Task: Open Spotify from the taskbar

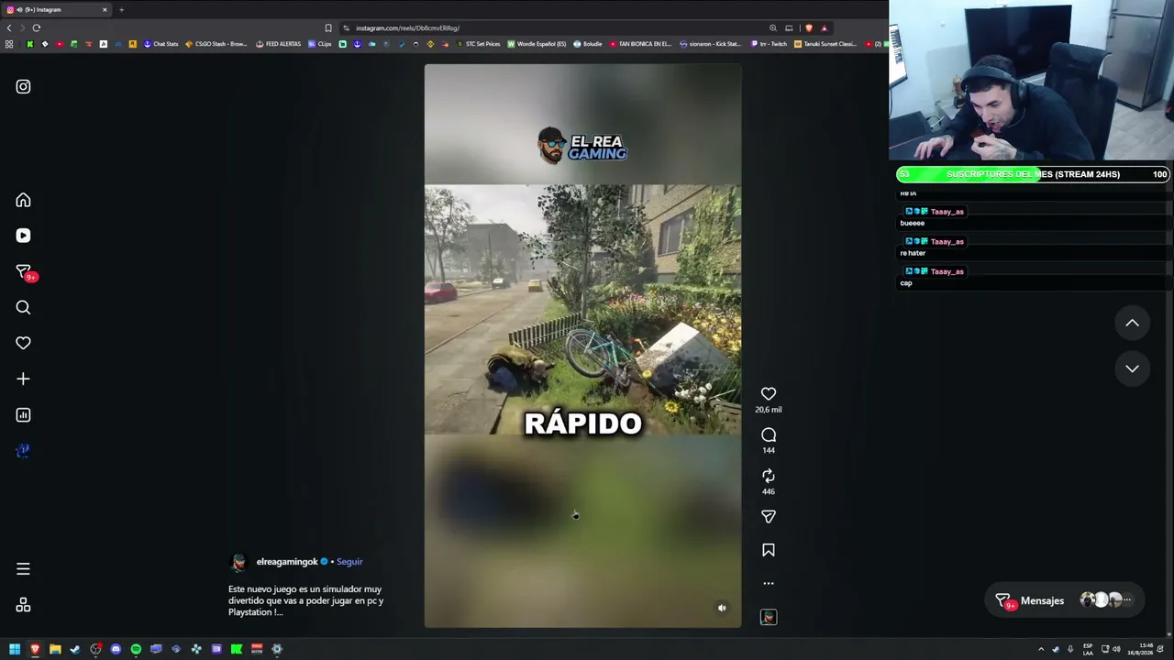Action: click(136, 649)
